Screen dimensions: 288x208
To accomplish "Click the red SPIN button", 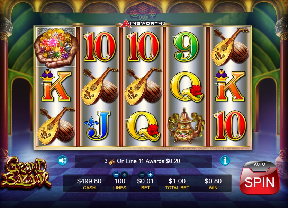I will coord(260,182).
